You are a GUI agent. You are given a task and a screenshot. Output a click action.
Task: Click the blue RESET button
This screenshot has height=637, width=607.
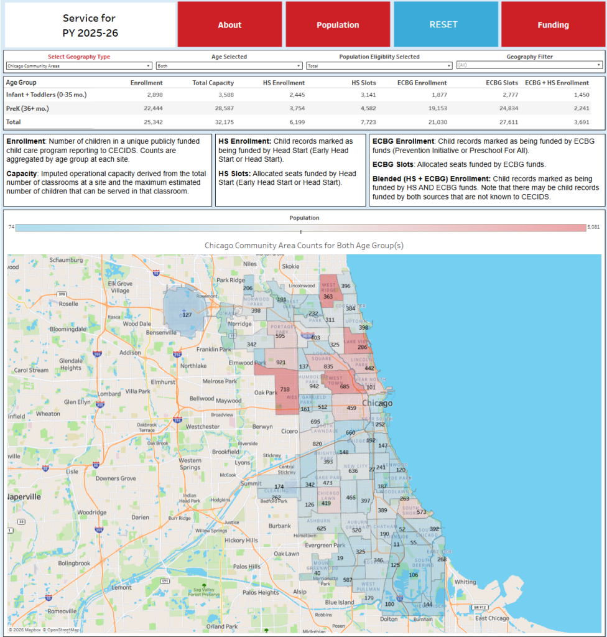pyautogui.click(x=446, y=24)
